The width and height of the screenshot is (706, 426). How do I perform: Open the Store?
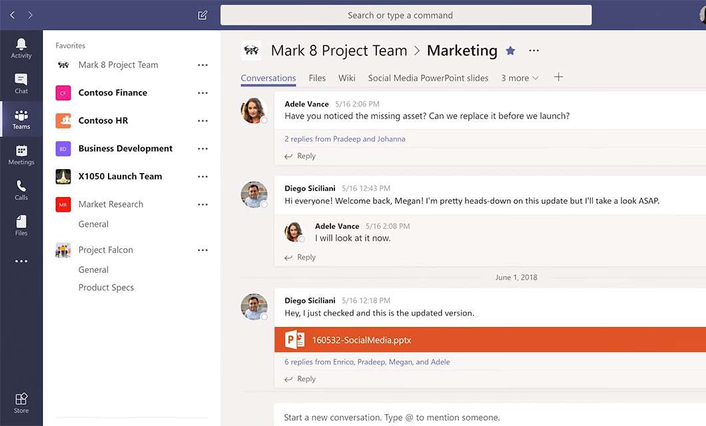[x=21, y=402]
